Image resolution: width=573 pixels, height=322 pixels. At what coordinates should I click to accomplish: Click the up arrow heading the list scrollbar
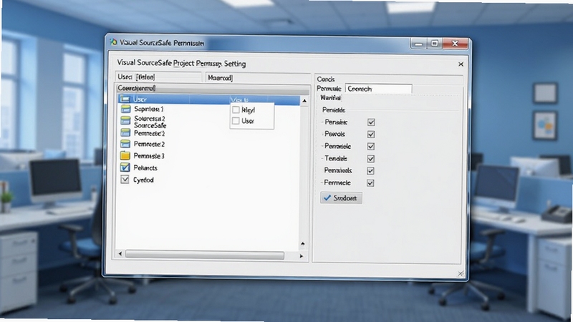304,100
